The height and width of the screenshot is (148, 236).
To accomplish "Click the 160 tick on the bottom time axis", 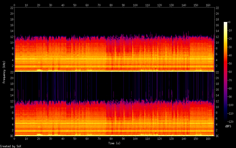I will pyautogui.click(x=208, y=139).
